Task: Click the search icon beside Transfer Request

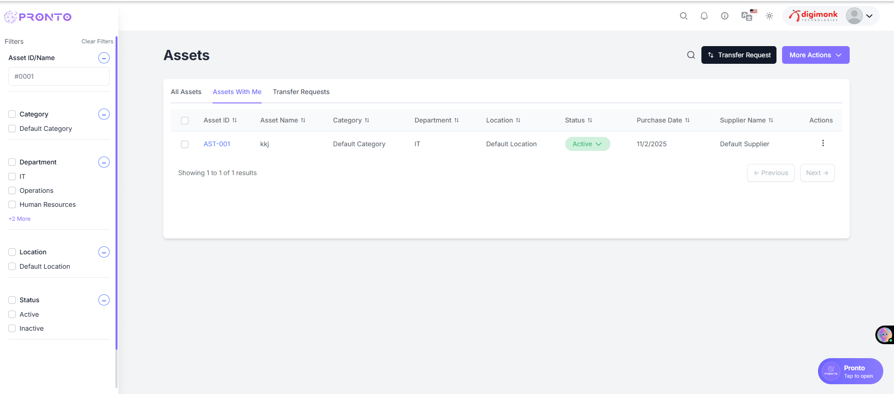Action: (691, 55)
